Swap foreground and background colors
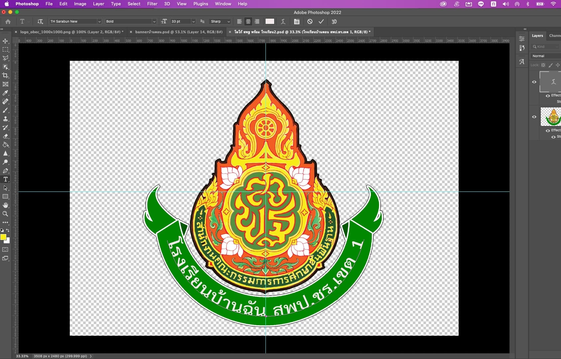561x359 pixels. (x=8, y=230)
